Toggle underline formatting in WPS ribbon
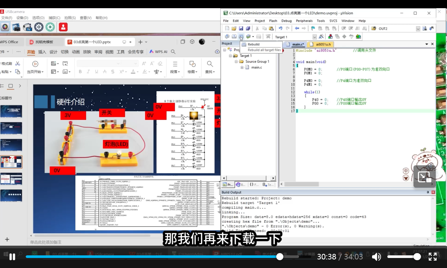The width and height of the screenshot is (447, 268). (x=96, y=72)
